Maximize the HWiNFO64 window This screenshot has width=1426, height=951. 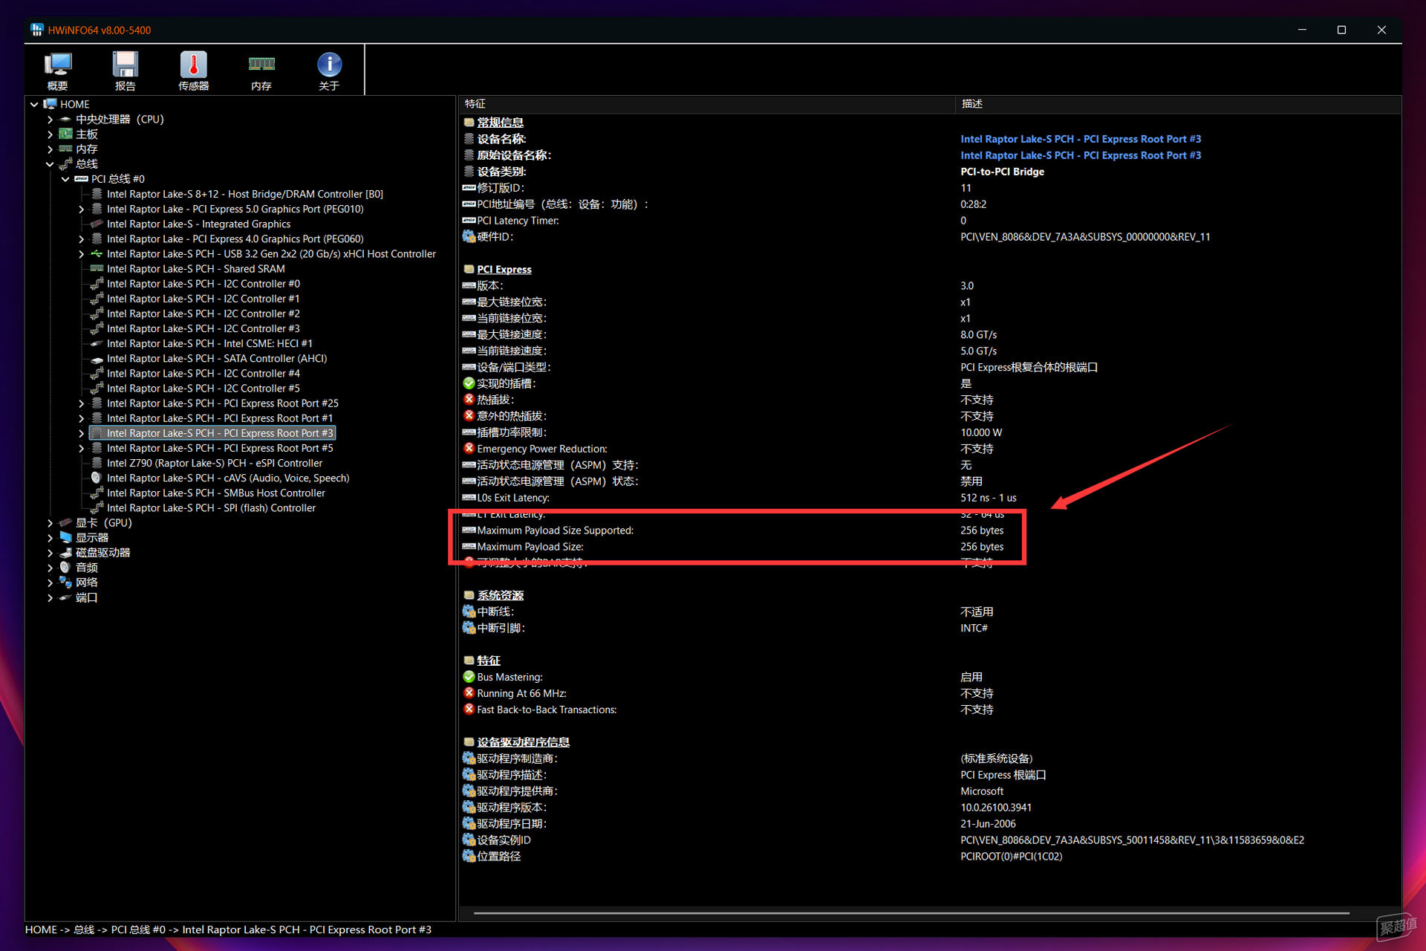pos(1341,30)
